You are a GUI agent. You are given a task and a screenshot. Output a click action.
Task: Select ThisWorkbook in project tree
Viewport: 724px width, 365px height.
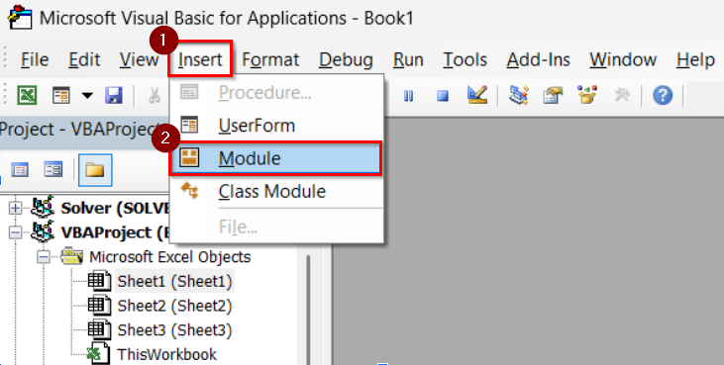coord(166,354)
